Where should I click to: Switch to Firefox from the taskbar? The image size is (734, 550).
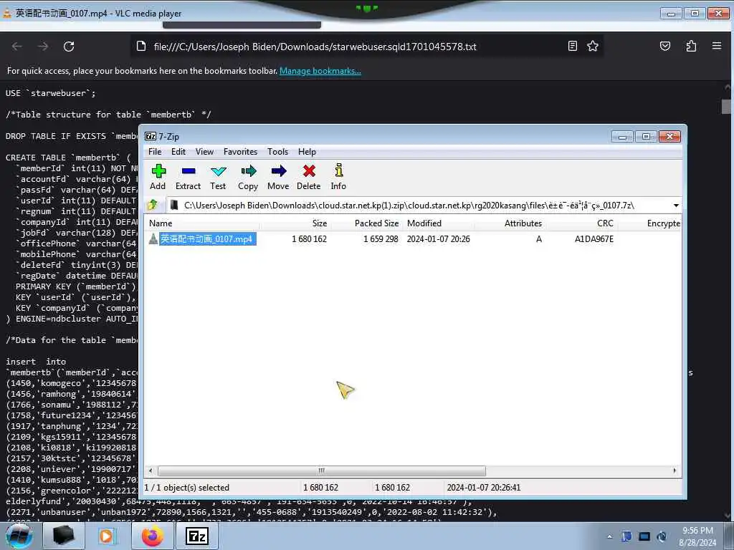click(x=152, y=536)
